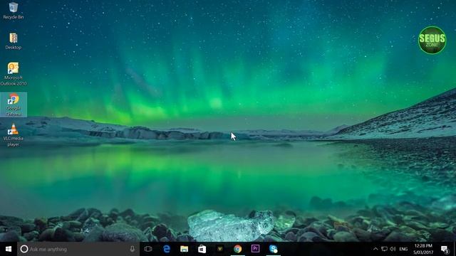
Task: Click the Cortana circle icon
Action: (24, 249)
